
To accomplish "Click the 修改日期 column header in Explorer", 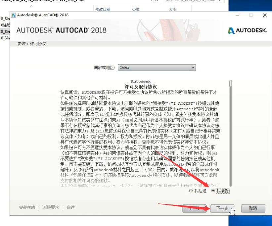I will (103, 9).
